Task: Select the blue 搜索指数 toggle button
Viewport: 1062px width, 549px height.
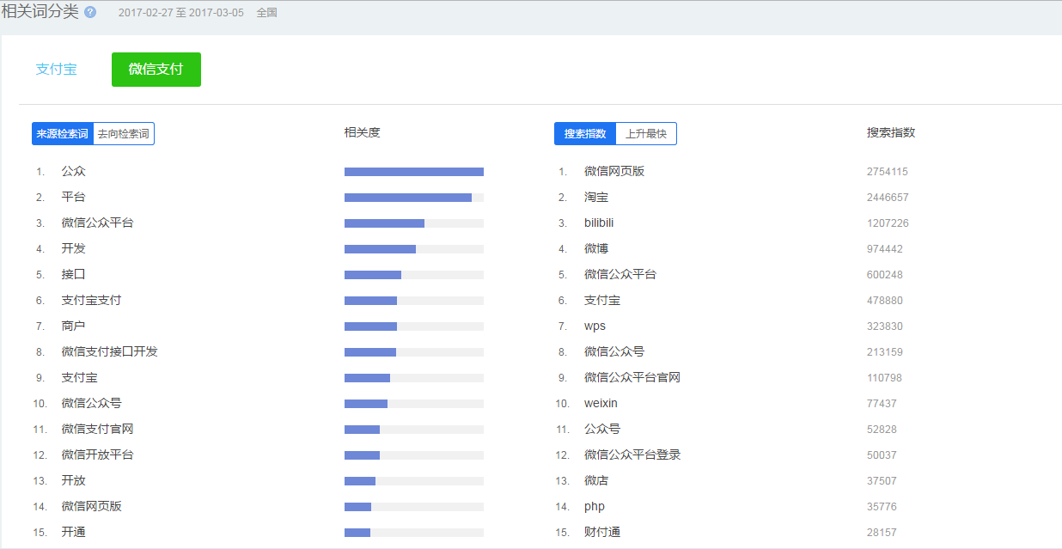Action: tap(585, 134)
